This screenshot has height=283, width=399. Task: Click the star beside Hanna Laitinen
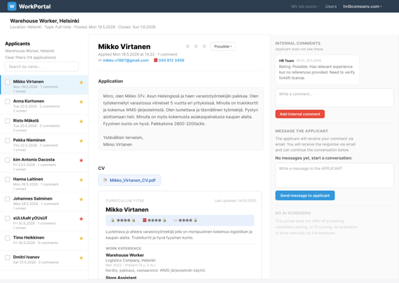81,180
